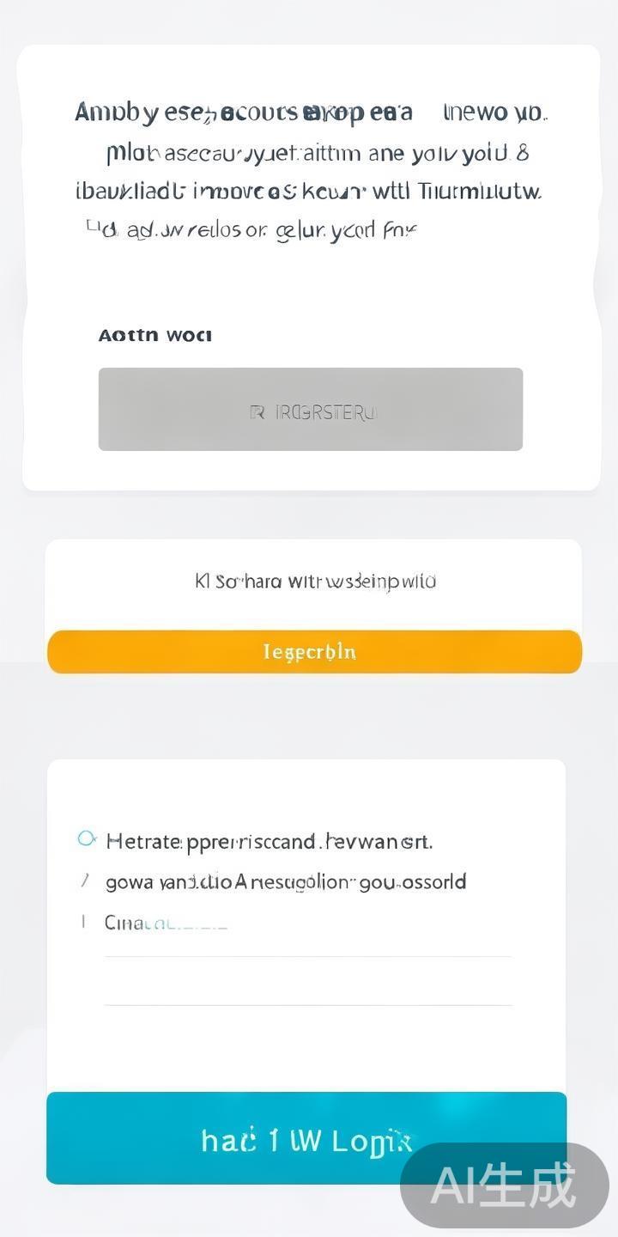The image size is (618, 1237).
Task: Click the vertical bar icon beside 'Cinat'
Action: pos(83,922)
